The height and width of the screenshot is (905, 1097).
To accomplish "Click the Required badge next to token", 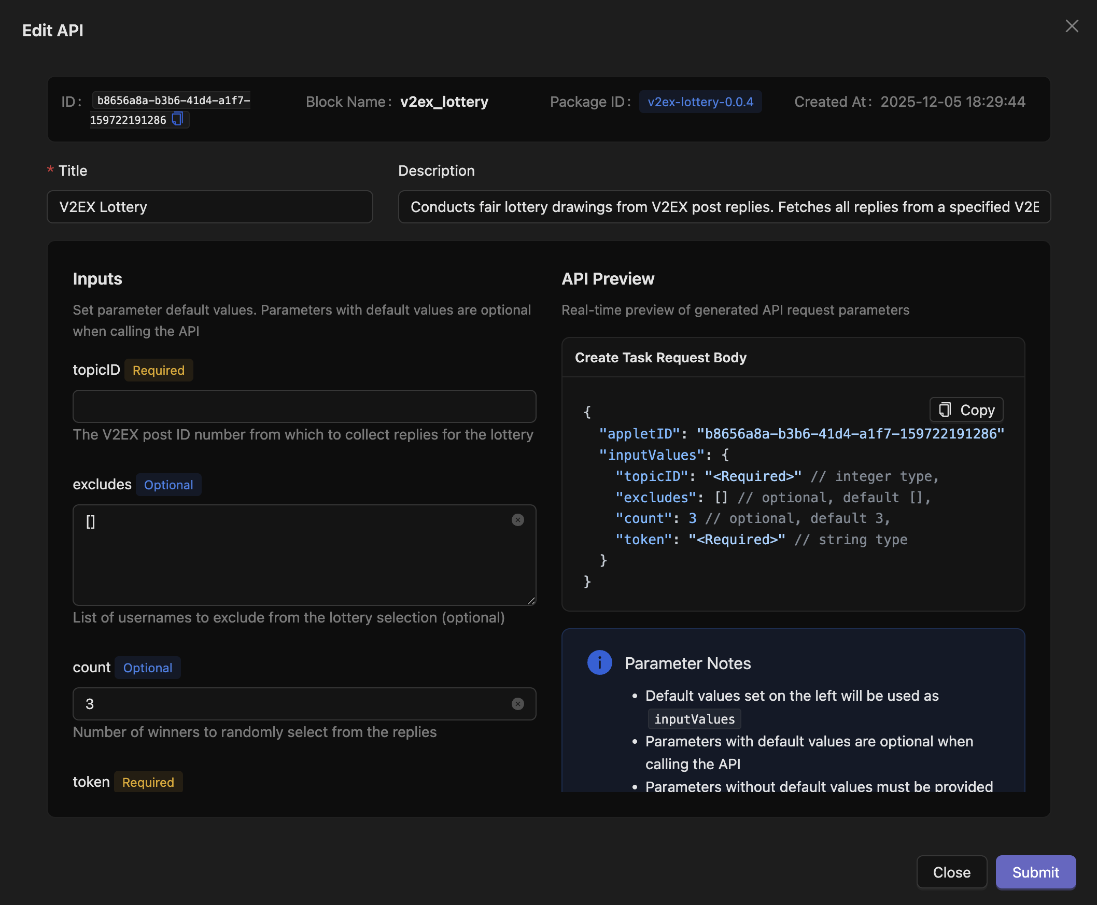I will (x=148, y=782).
